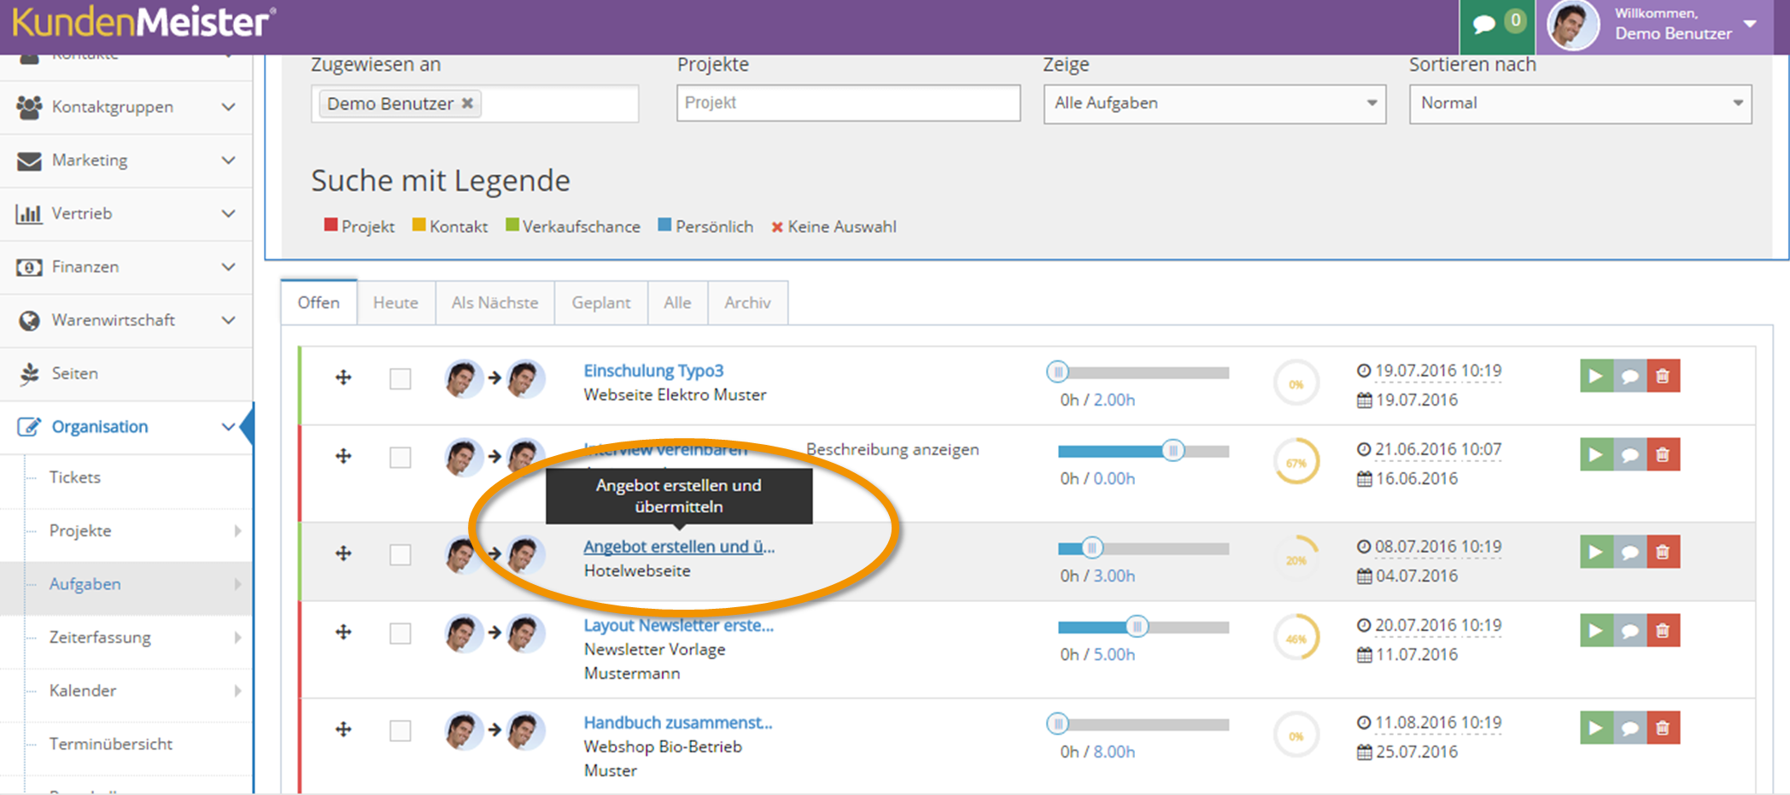1790x795 pixels.
Task: Open comments for Einschulung Typo3 task
Action: [1629, 376]
